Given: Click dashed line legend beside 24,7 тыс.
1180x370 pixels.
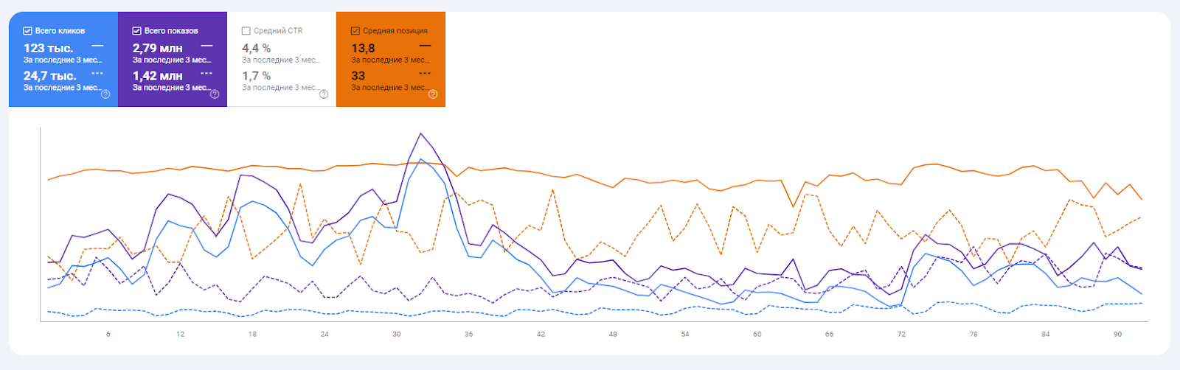Looking at the screenshot, I should pos(97,74).
